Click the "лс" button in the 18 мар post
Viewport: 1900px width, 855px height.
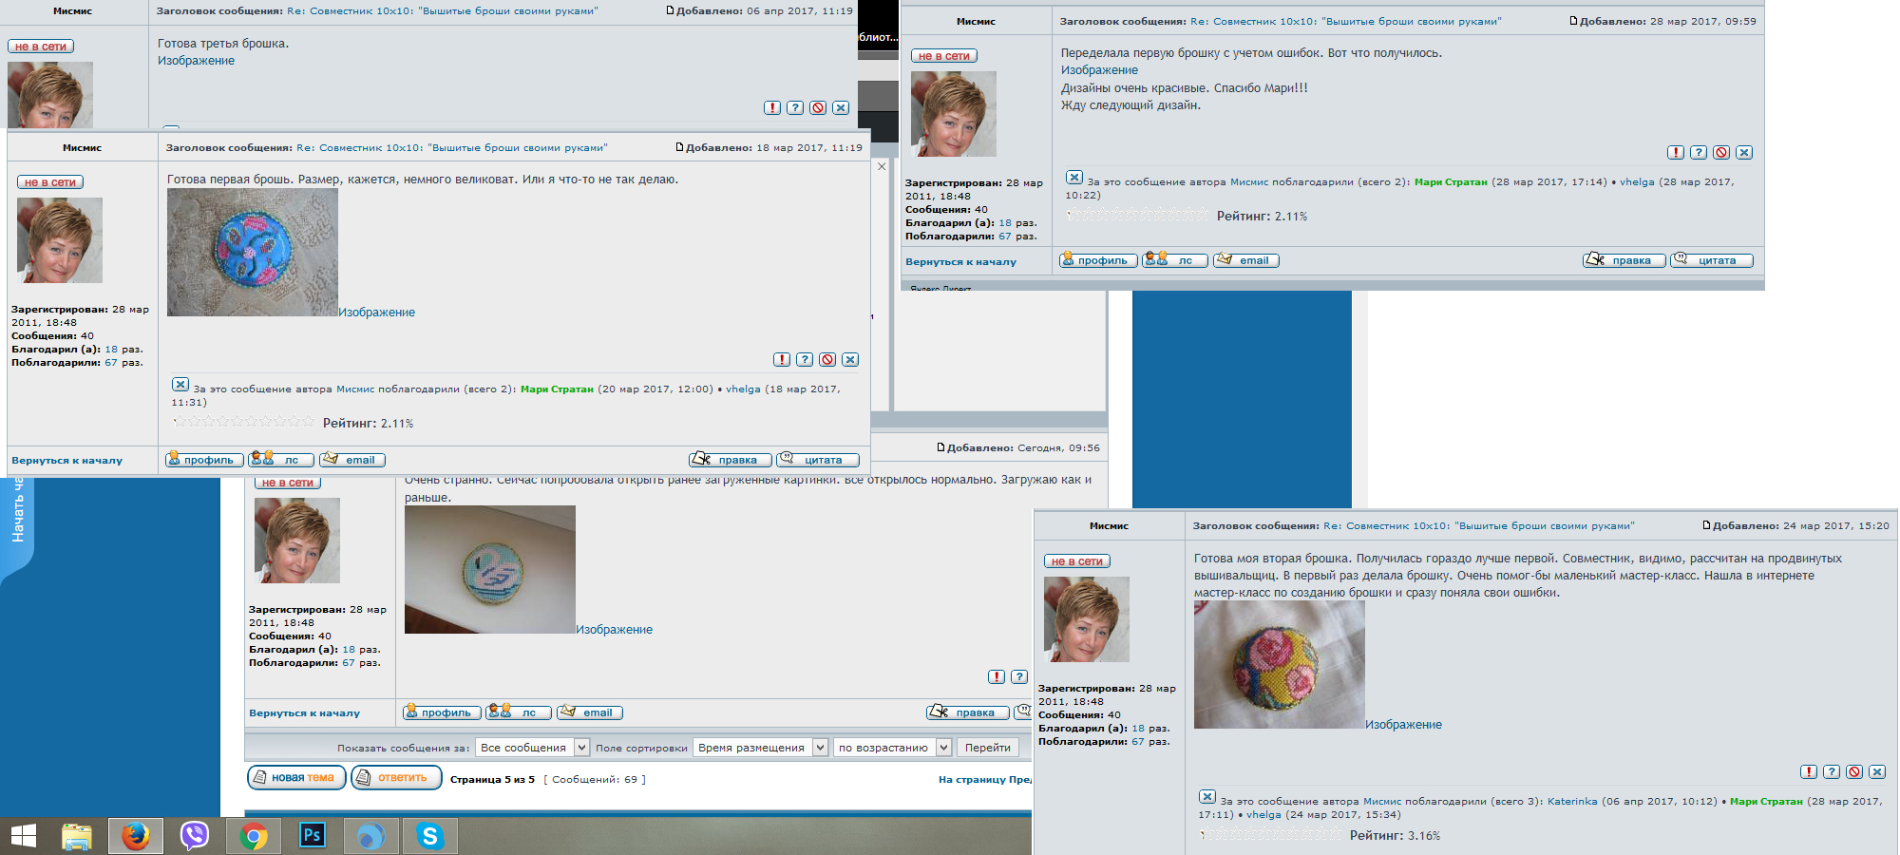coord(281,460)
